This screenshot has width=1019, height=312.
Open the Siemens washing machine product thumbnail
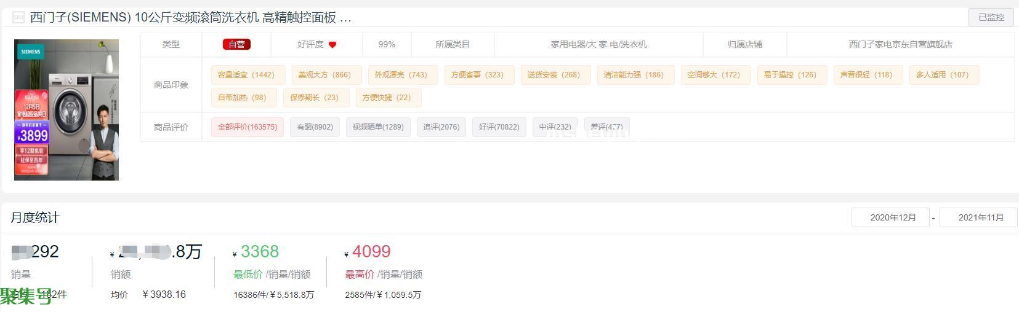[x=66, y=110]
